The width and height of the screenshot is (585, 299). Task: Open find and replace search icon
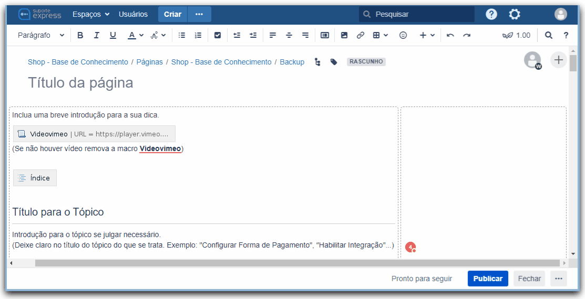pos(548,35)
